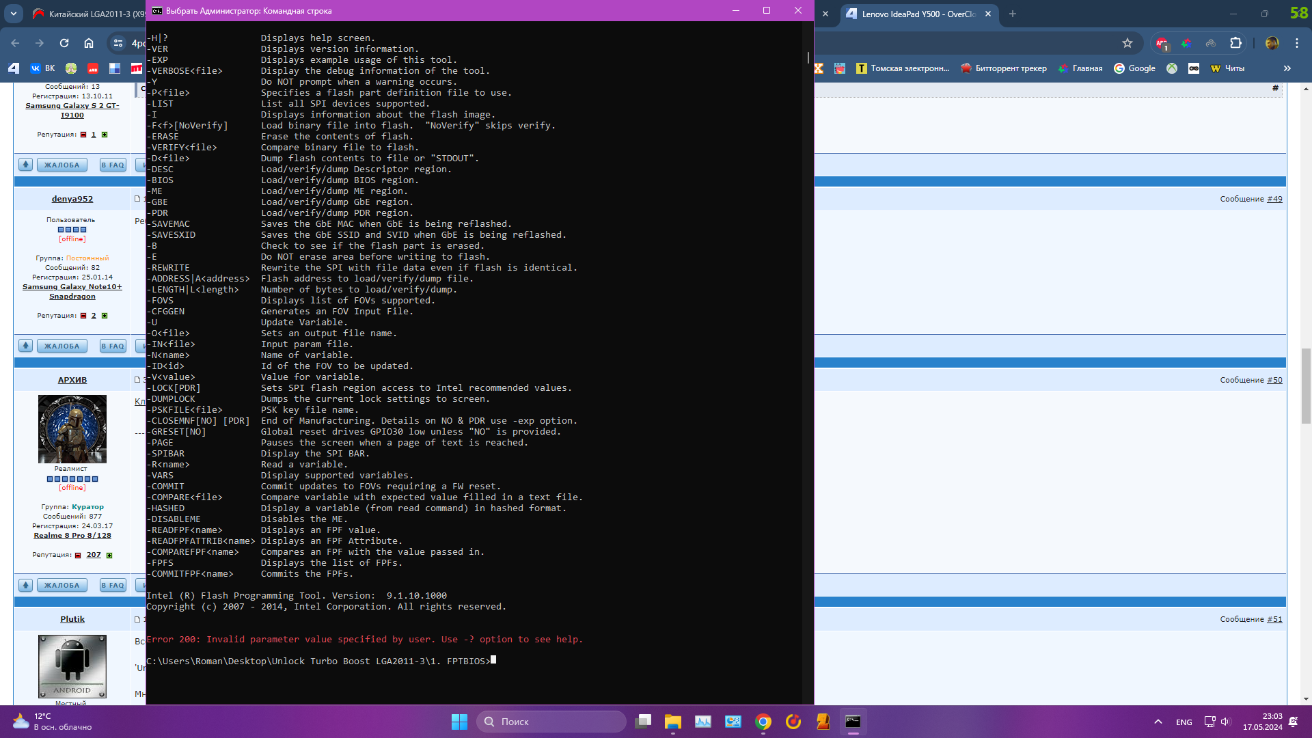The image size is (1312, 738).
Task: Open the Extensions puzzle-piece icon
Action: (x=1235, y=43)
